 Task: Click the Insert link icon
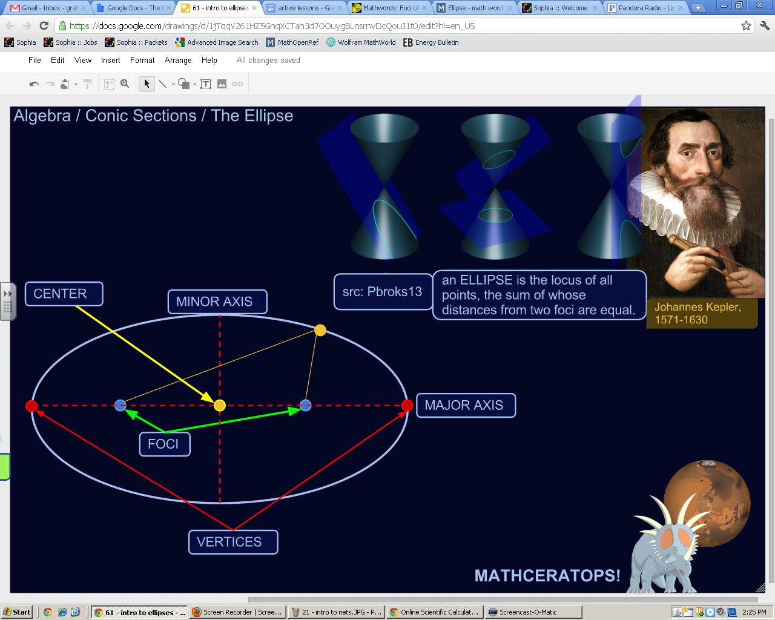(237, 84)
